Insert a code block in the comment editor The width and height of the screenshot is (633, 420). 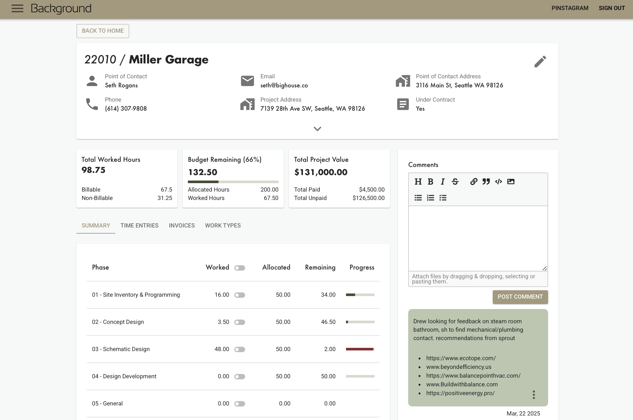[x=498, y=182]
